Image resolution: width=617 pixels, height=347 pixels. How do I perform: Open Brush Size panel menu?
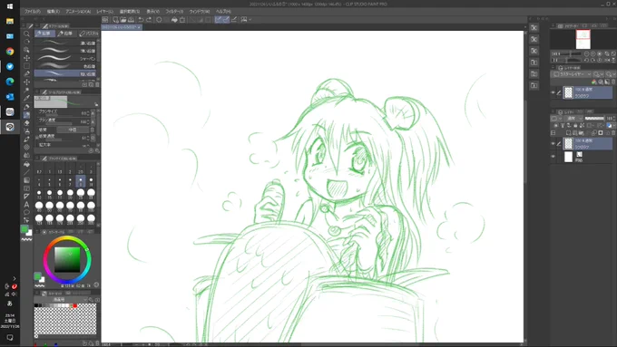click(37, 159)
